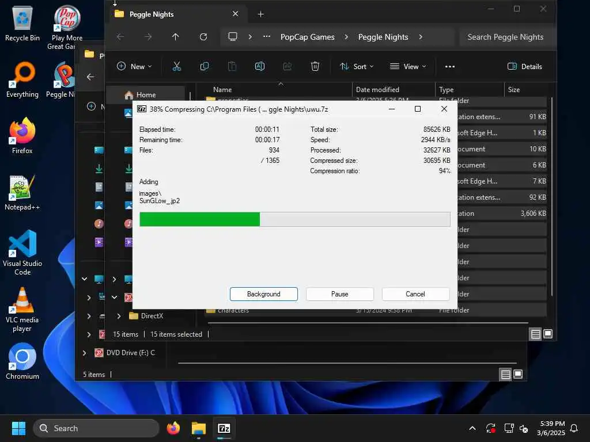Cancel the compression operation
This screenshot has height=442, width=590.
[x=415, y=294]
